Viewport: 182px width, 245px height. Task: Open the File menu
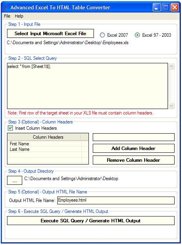click(7, 16)
